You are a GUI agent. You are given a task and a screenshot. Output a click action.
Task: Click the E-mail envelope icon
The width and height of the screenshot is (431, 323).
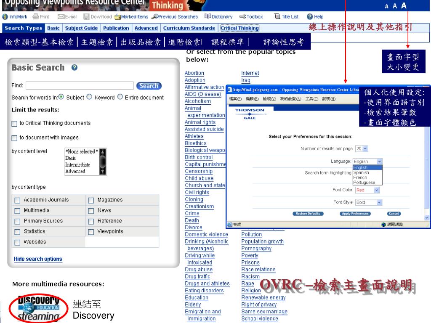tap(61, 17)
